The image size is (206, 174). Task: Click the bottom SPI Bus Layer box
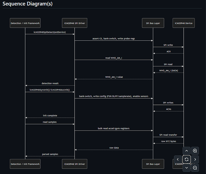click(x=153, y=164)
